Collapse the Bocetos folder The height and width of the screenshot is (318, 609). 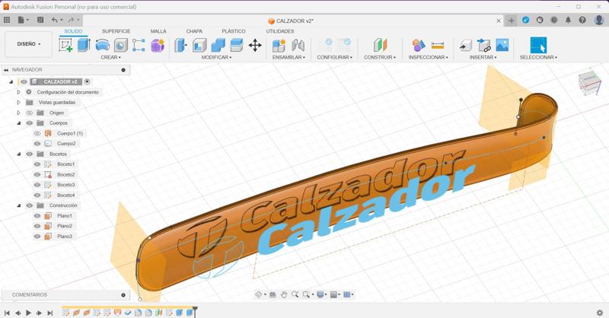point(19,154)
